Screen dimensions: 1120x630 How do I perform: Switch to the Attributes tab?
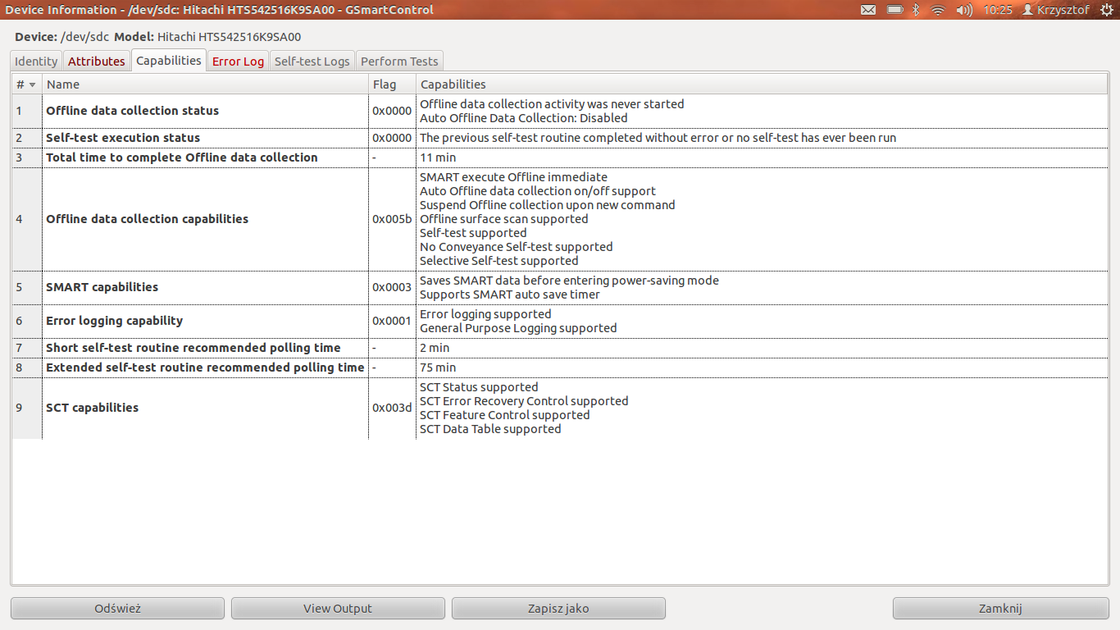point(97,62)
